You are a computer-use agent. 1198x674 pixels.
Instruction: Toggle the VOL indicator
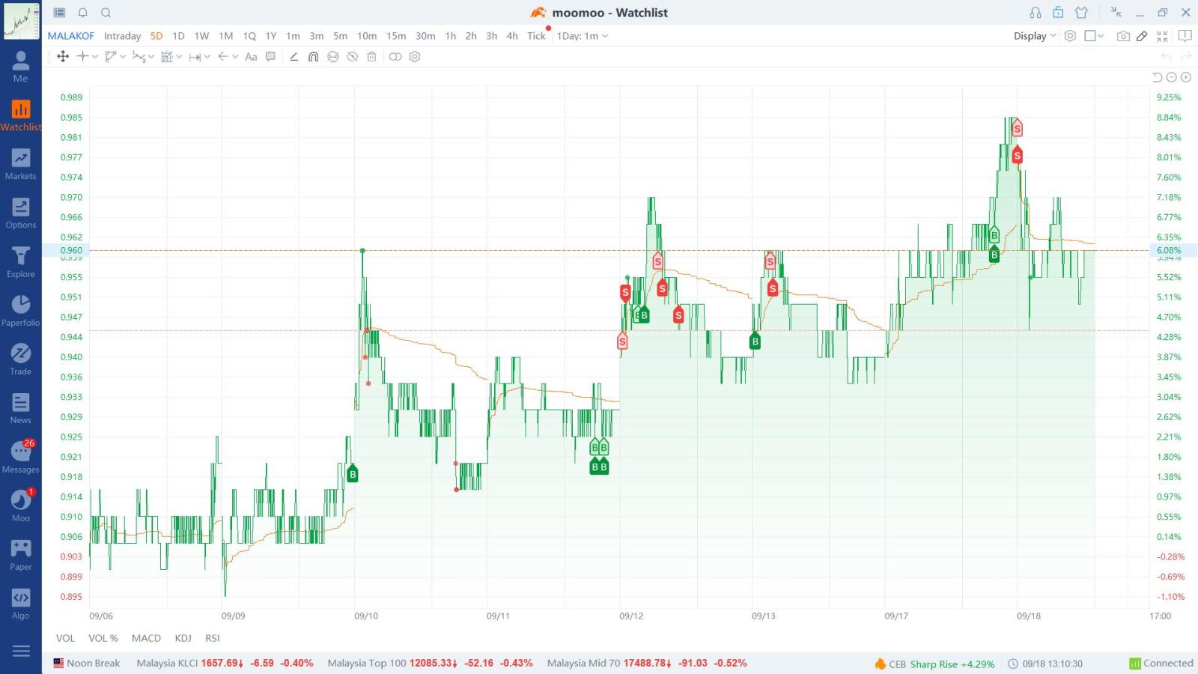point(65,638)
